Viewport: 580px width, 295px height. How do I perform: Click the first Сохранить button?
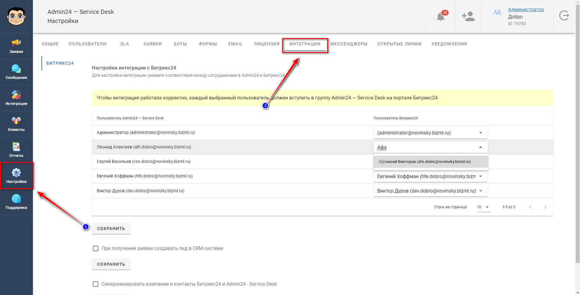pyautogui.click(x=111, y=228)
